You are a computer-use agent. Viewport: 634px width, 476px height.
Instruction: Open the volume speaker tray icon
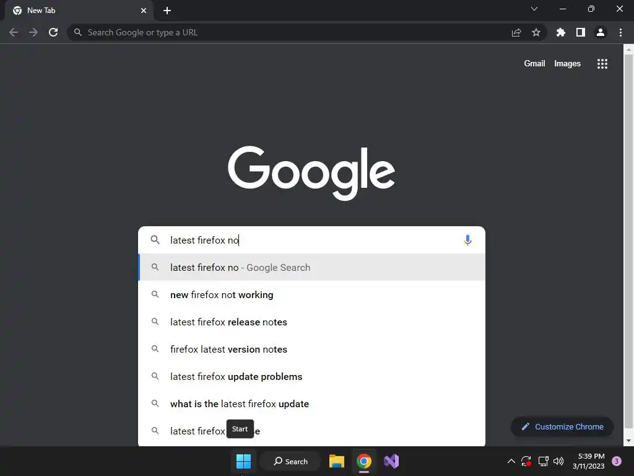pos(558,461)
